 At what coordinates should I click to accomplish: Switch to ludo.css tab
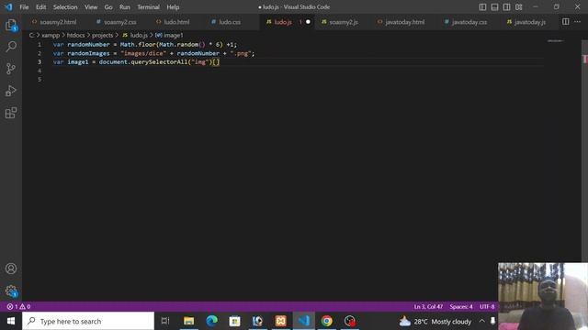(227, 22)
